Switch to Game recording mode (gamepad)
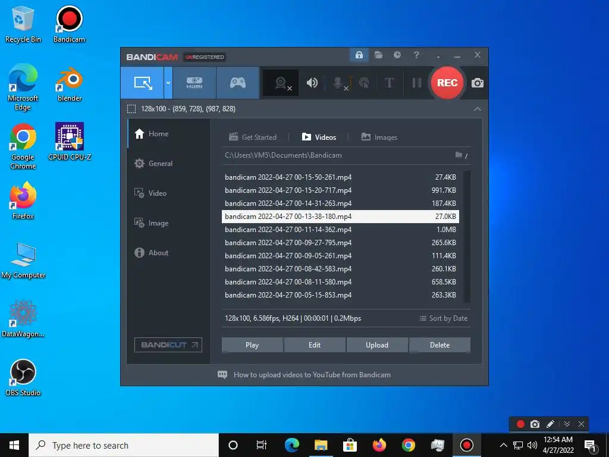 pos(238,83)
